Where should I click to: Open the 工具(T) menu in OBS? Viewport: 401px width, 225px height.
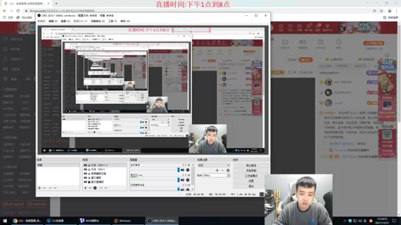click(x=112, y=21)
